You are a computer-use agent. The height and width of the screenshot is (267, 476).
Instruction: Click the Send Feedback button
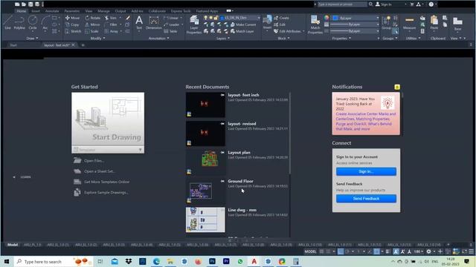point(366,198)
